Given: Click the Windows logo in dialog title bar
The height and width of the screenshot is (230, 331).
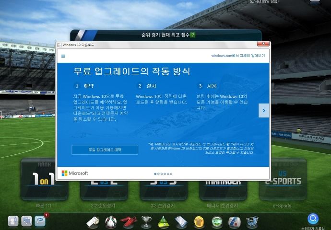Looking at the screenshot, I should (x=59, y=45).
